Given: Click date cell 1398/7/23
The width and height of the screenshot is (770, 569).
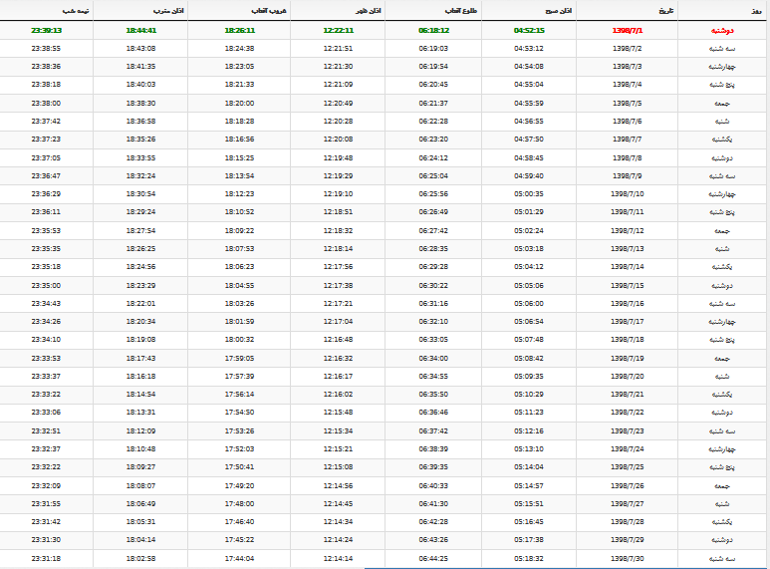Looking at the screenshot, I should (x=628, y=430).
